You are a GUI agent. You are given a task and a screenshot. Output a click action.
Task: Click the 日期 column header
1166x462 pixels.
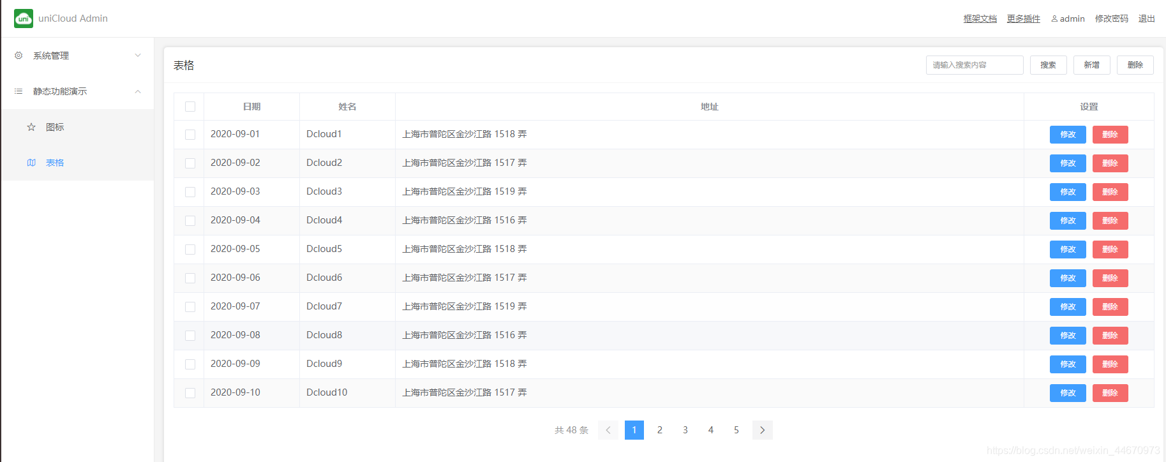[252, 107]
